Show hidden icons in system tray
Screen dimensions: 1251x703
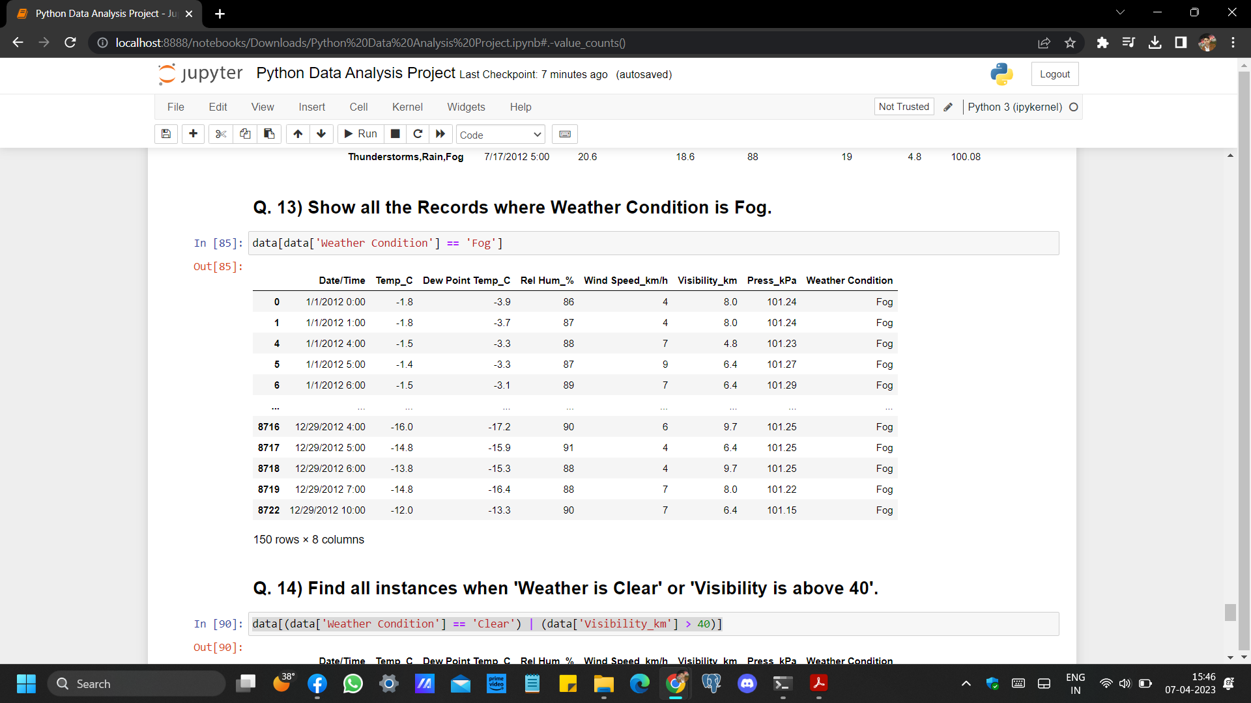pos(966,683)
